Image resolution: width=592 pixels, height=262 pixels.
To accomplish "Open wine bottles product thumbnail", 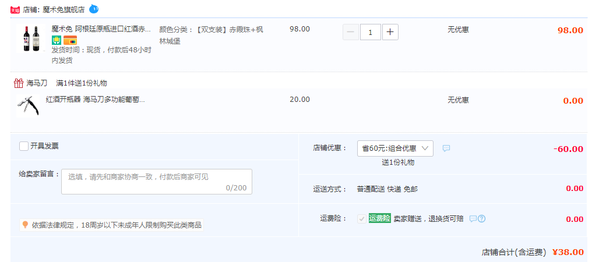I will pos(31,38).
